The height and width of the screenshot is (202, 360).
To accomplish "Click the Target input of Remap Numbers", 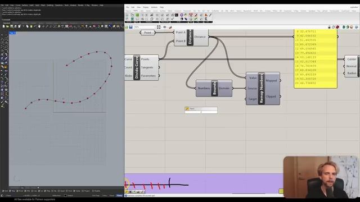I will (x=253, y=99).
